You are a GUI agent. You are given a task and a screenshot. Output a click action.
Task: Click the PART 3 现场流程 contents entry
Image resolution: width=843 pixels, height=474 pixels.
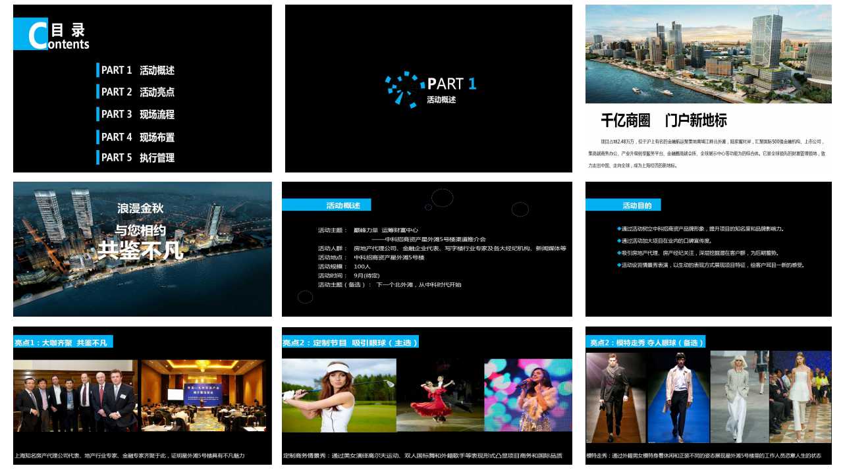(137, 115)
